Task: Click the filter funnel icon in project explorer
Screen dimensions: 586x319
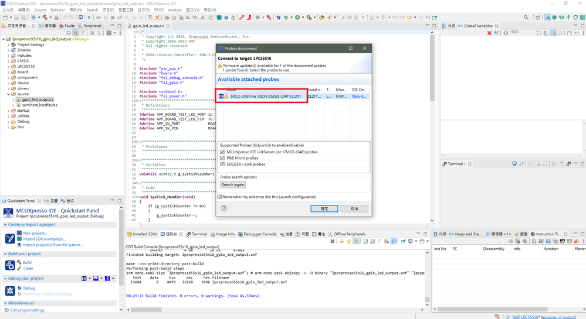Action: 83,33
